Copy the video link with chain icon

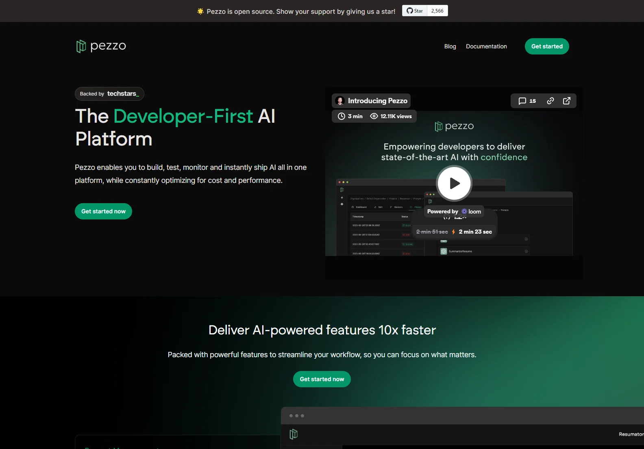pos(550,101)
